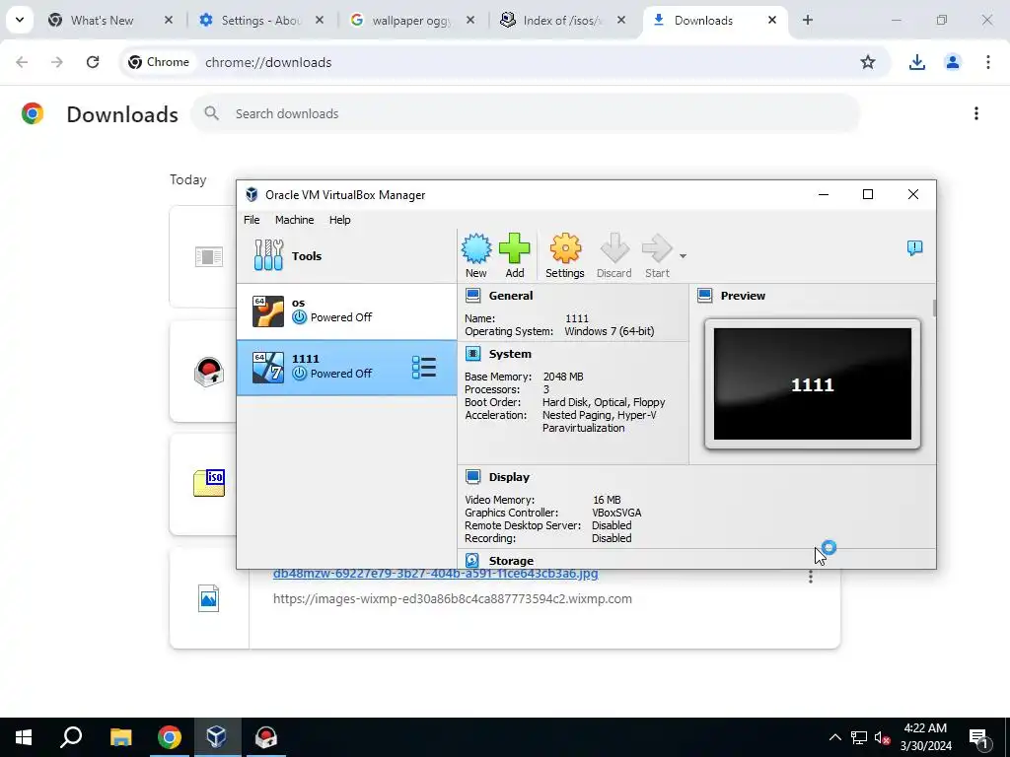Click the General section header
The height and width of the screenshot is (757, 1010).
pyautogui.click(x=510, y=296)
